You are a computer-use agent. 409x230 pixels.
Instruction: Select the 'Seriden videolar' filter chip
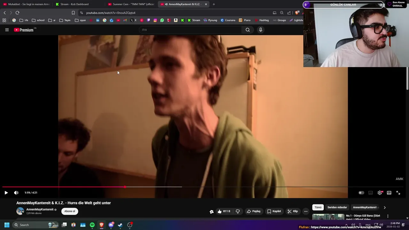(337, 207)
